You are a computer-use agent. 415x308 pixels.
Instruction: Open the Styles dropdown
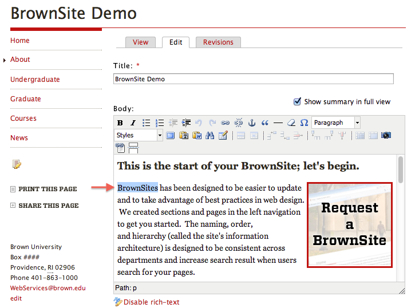(160, 136)
